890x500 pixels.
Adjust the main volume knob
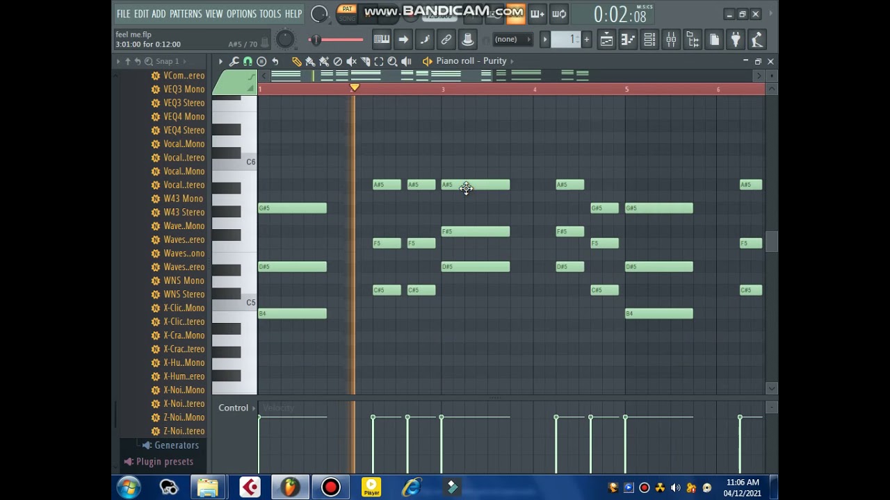[319, 13]
